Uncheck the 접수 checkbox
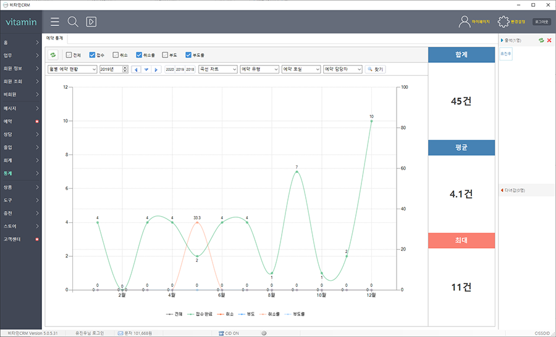 click(x=92, y=55)
